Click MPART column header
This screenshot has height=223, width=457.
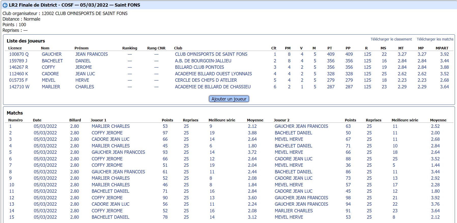pos(442,48)
